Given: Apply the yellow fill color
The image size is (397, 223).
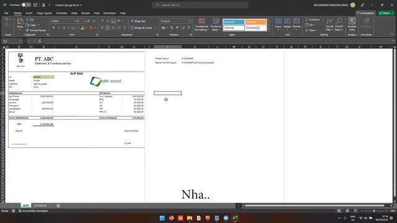Looking at the screenshot, I should (x=83, y=28).
